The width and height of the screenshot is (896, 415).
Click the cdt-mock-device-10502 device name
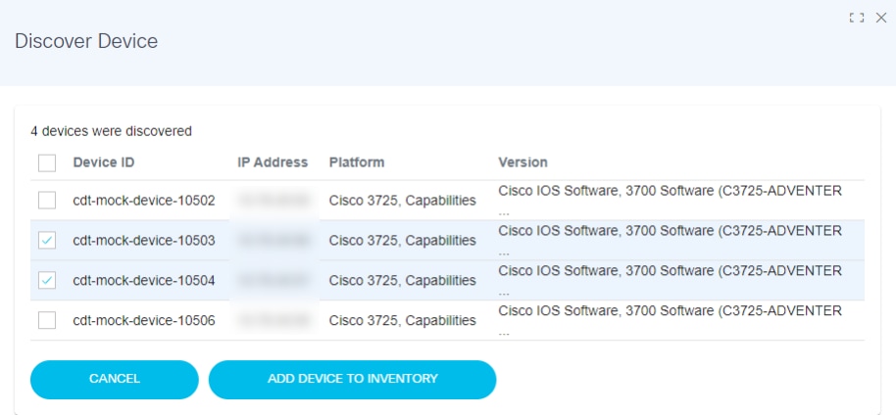tap(144, 201)
